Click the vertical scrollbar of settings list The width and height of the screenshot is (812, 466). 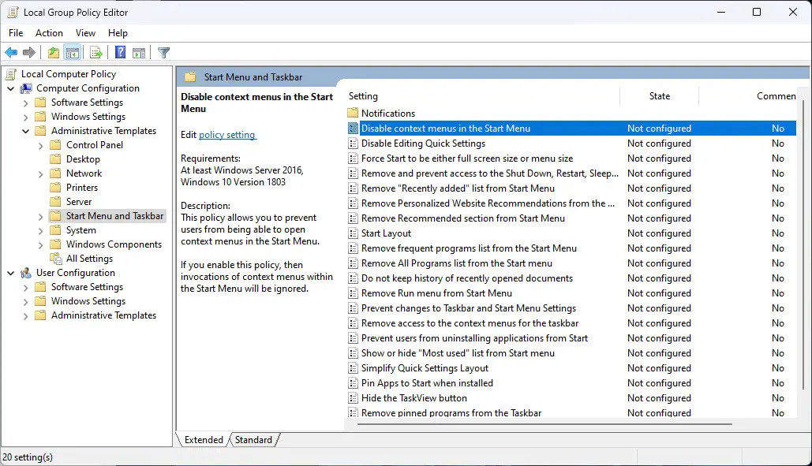click(x=803, y=243)
